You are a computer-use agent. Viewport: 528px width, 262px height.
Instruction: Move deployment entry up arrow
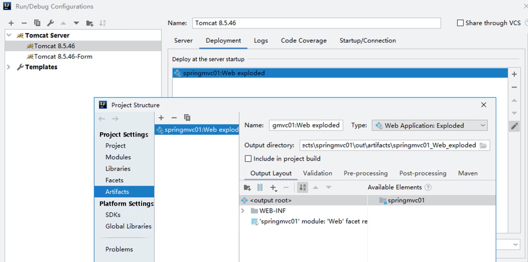coord(514,100)
